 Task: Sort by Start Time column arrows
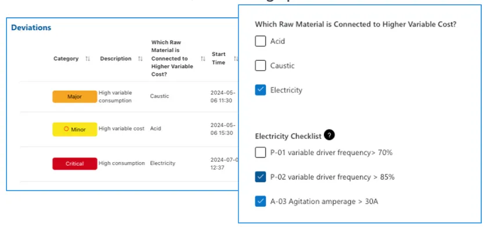tap(236, 58)
